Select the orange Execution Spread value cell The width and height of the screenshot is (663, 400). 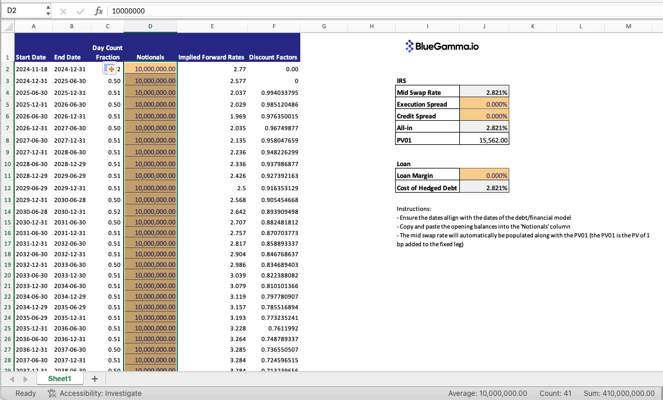(x=483, y=104)
